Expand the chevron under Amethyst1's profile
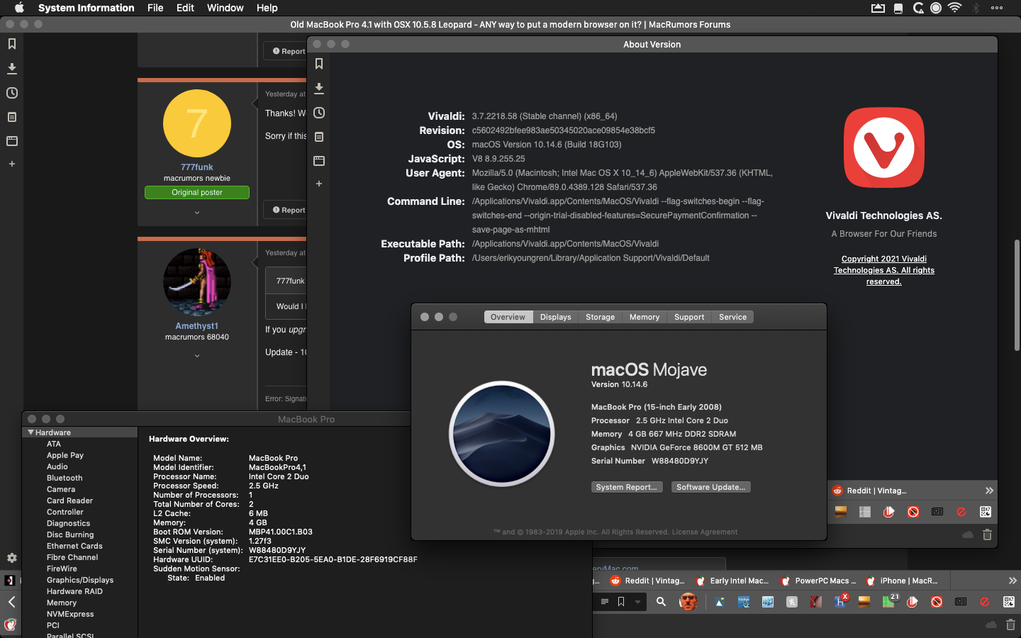This screenshot has width=1021, height=638. click(x=197, y=356)
